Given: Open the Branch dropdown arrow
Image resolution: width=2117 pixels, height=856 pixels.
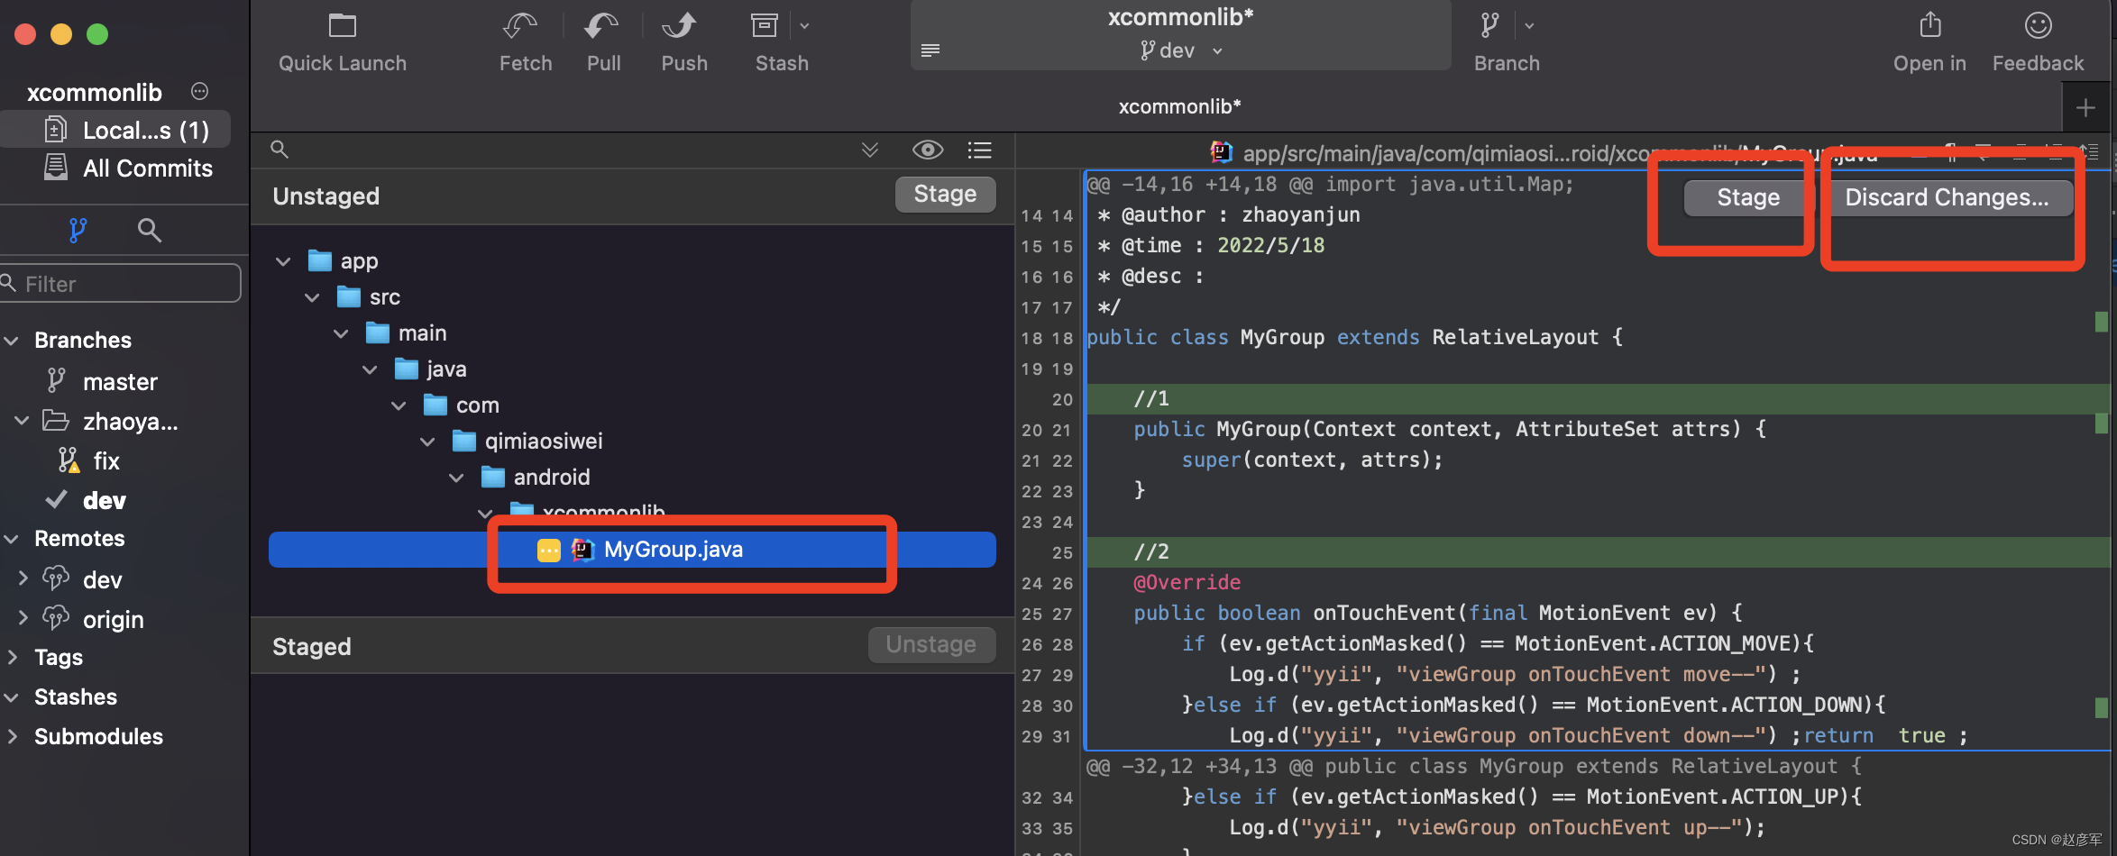Looking at the screenshot, I should [1529, 26].
